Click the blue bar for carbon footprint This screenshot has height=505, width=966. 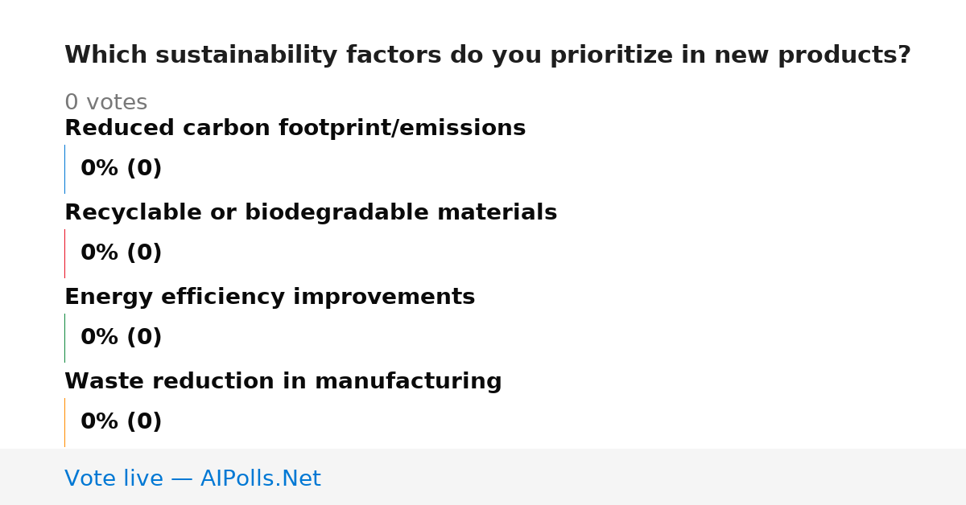pos(64,169)
